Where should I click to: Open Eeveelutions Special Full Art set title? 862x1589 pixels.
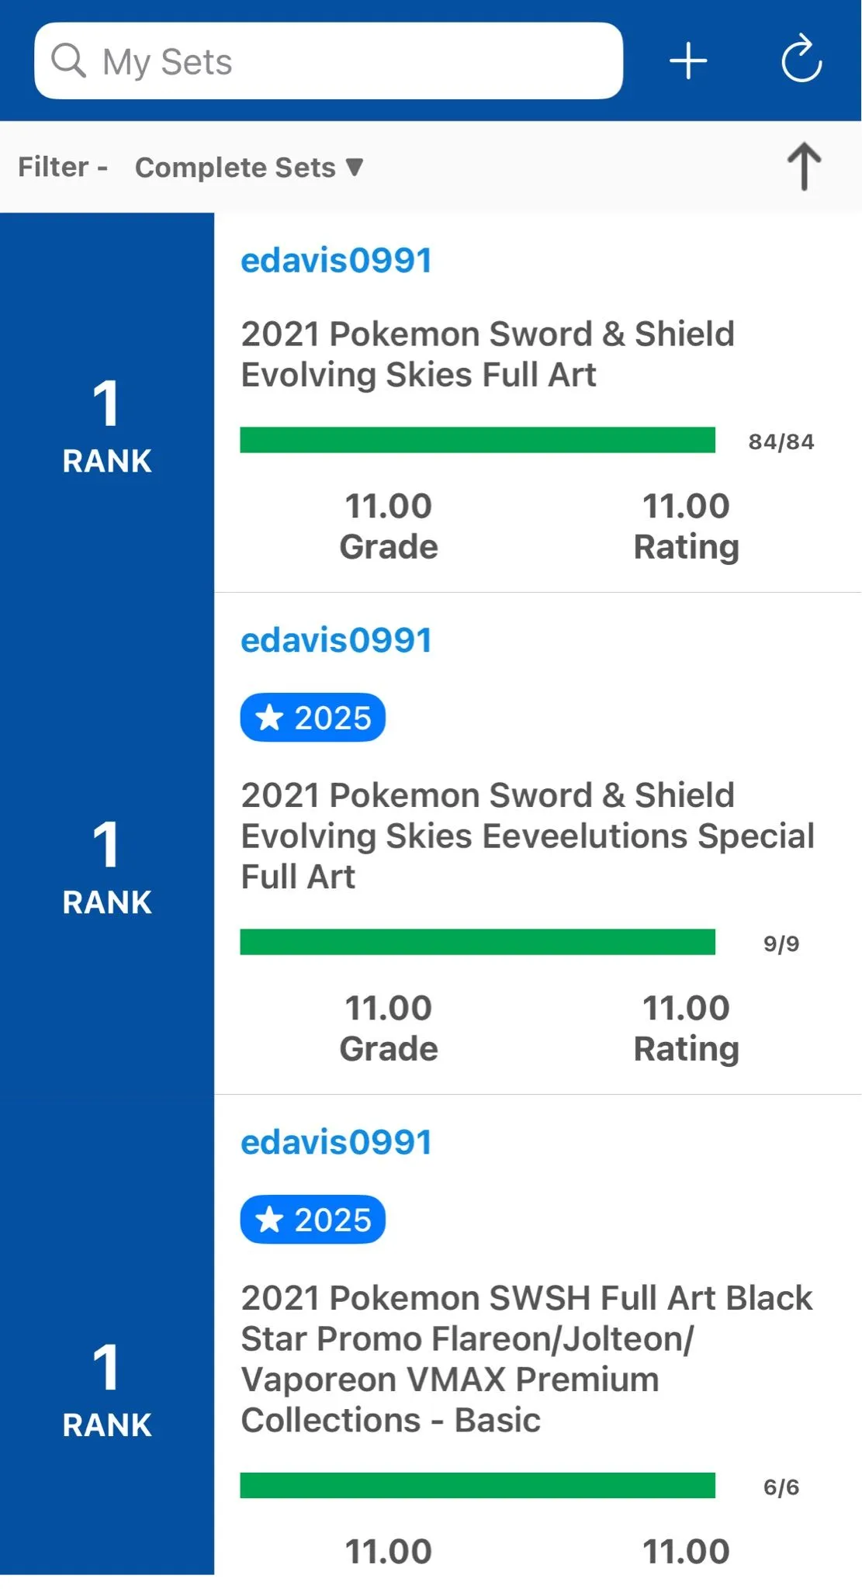pyautogui.click(x=528, y=836)
